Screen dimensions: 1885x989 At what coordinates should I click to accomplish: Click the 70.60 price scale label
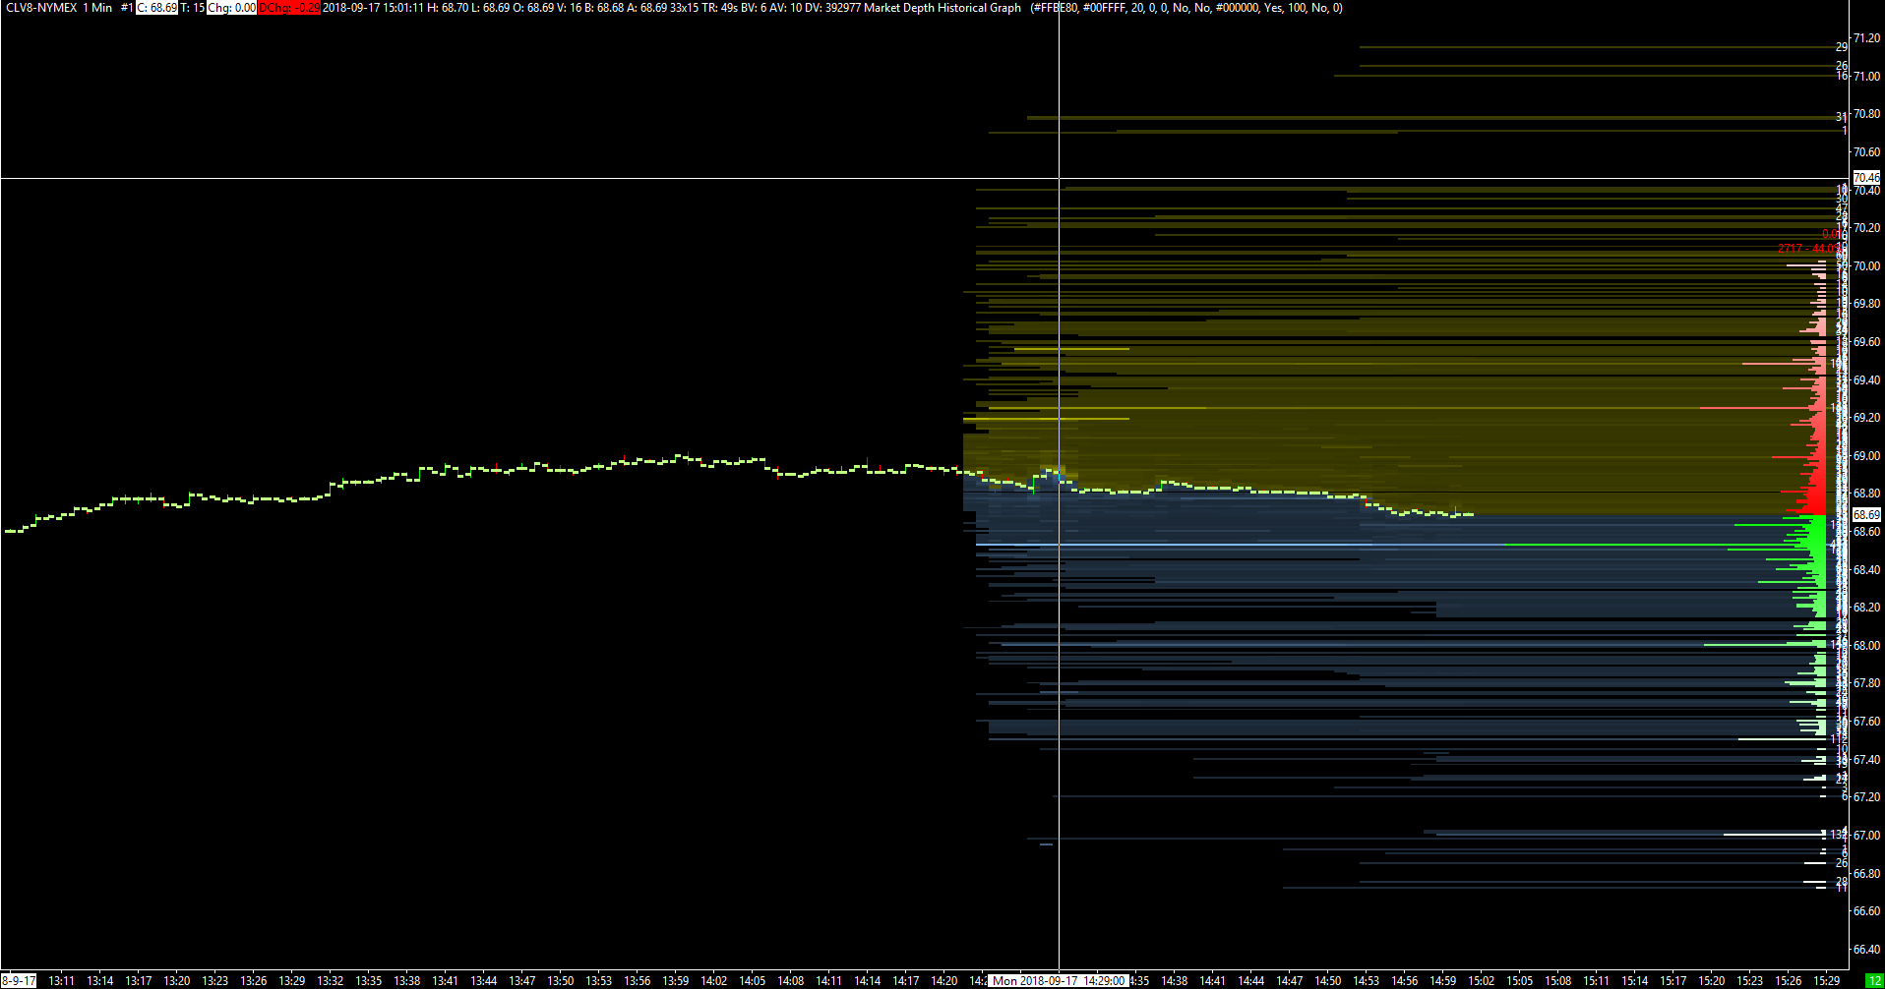pyautogui.click(x=1866, y=152)
